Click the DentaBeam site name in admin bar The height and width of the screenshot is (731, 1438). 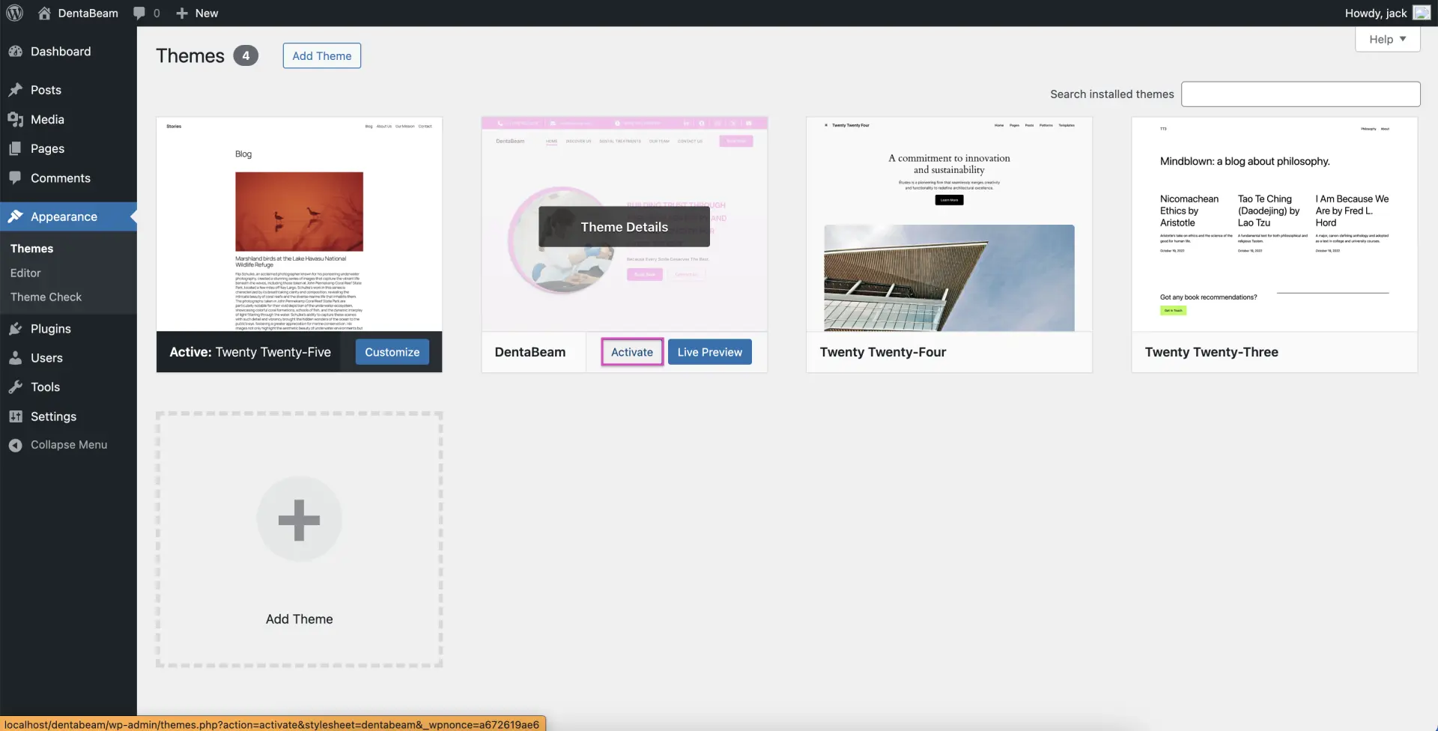(x=88, y=13)
